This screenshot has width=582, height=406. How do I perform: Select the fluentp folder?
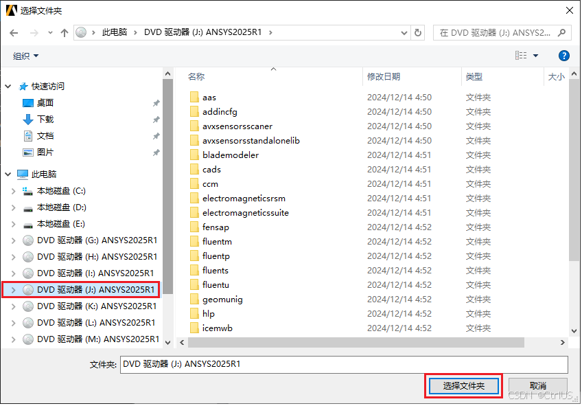[x=216, y=256]
